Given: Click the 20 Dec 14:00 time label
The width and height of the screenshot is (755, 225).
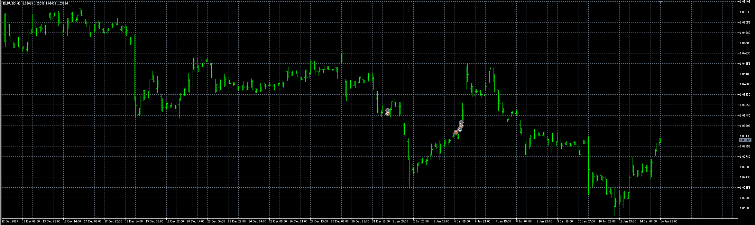Looking at the screenshot, I should [x=196, y=221].
